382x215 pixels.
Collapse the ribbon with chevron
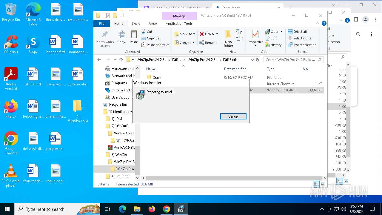click(318, 23)
